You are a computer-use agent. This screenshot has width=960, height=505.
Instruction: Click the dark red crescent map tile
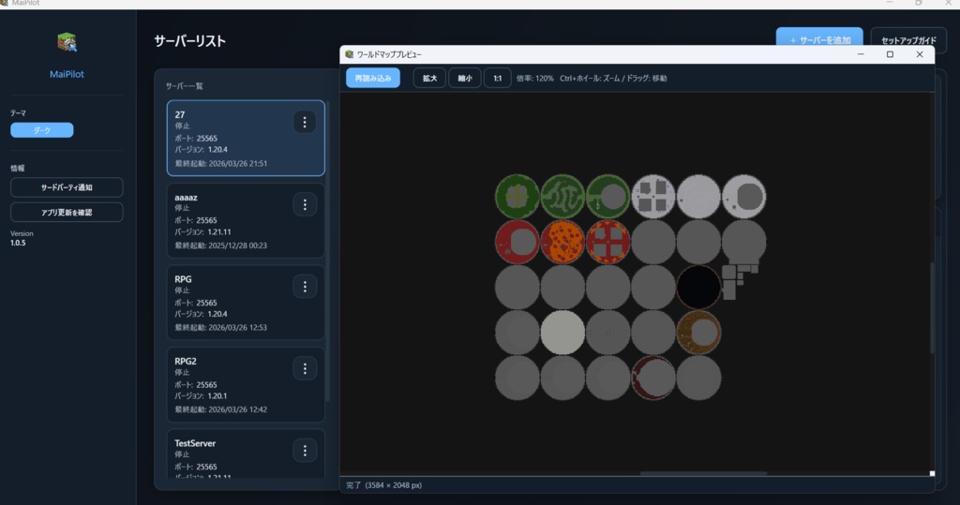653,378
